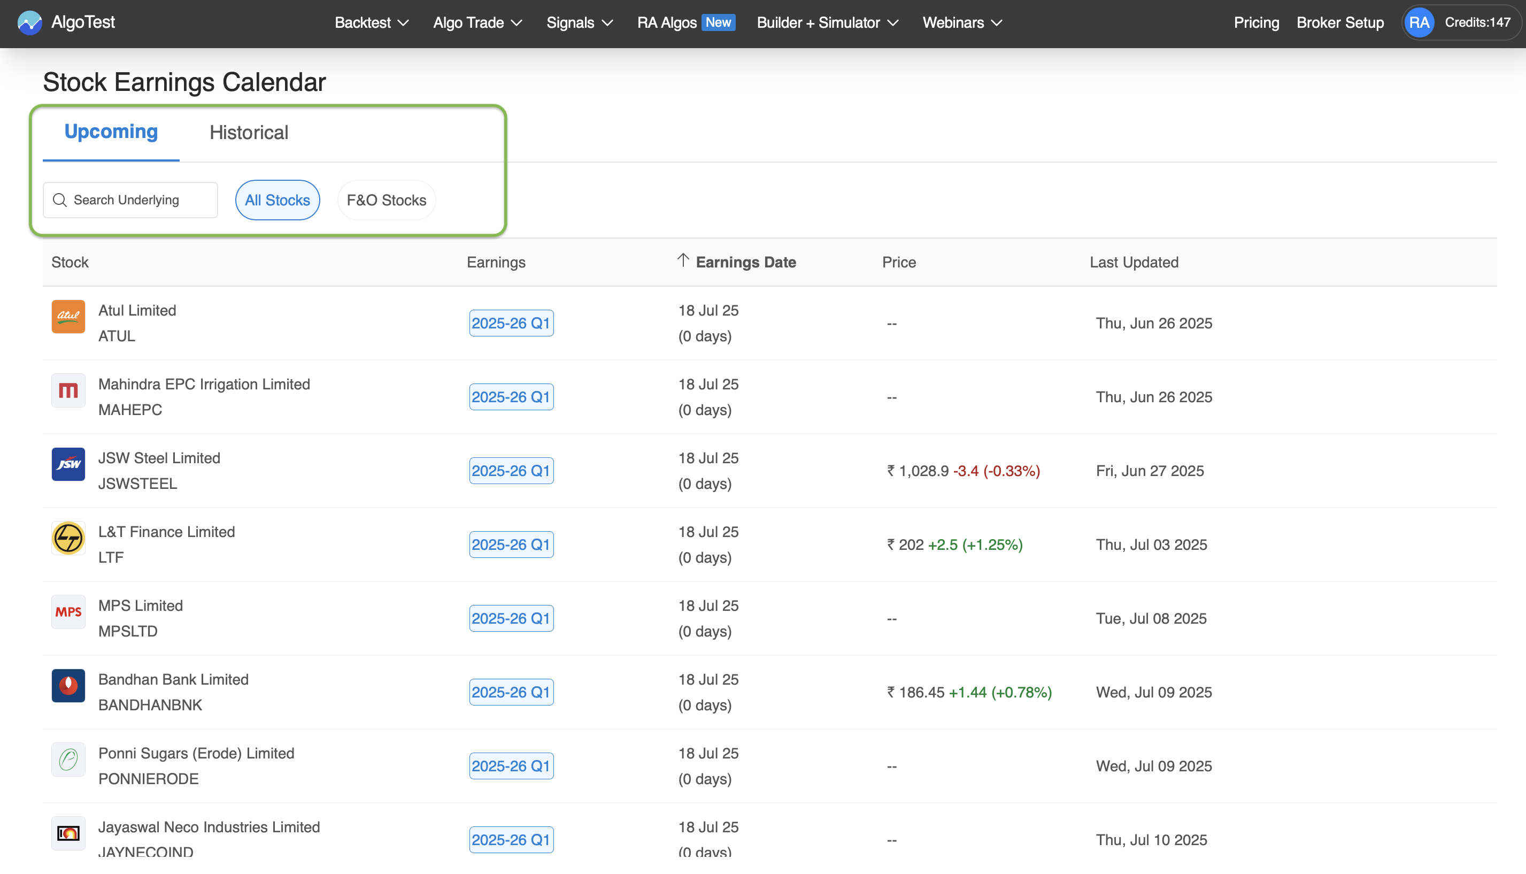
Task: Click the Bandhan Bank logo icon
Action: pyautogui.click(x=68, y=686)
